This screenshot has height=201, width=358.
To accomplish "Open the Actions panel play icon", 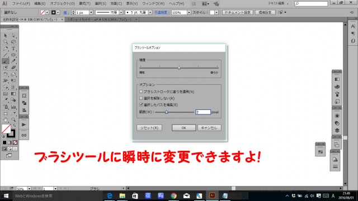I will pos(23,125).
